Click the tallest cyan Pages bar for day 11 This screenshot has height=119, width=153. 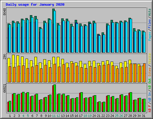[55, 32]
